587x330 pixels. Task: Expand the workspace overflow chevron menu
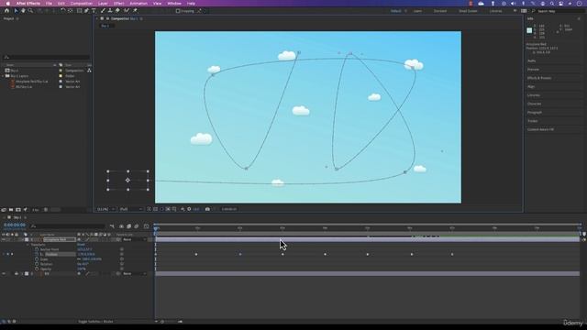tap(515, 11)
